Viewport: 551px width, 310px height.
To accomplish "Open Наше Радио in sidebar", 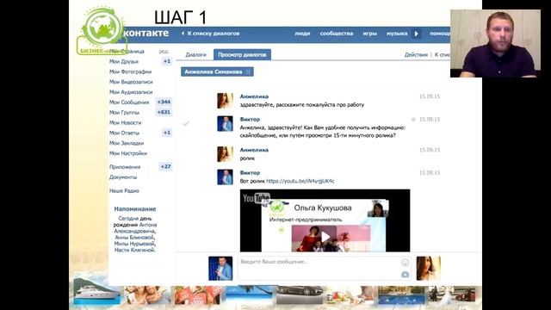I will 124,191.
